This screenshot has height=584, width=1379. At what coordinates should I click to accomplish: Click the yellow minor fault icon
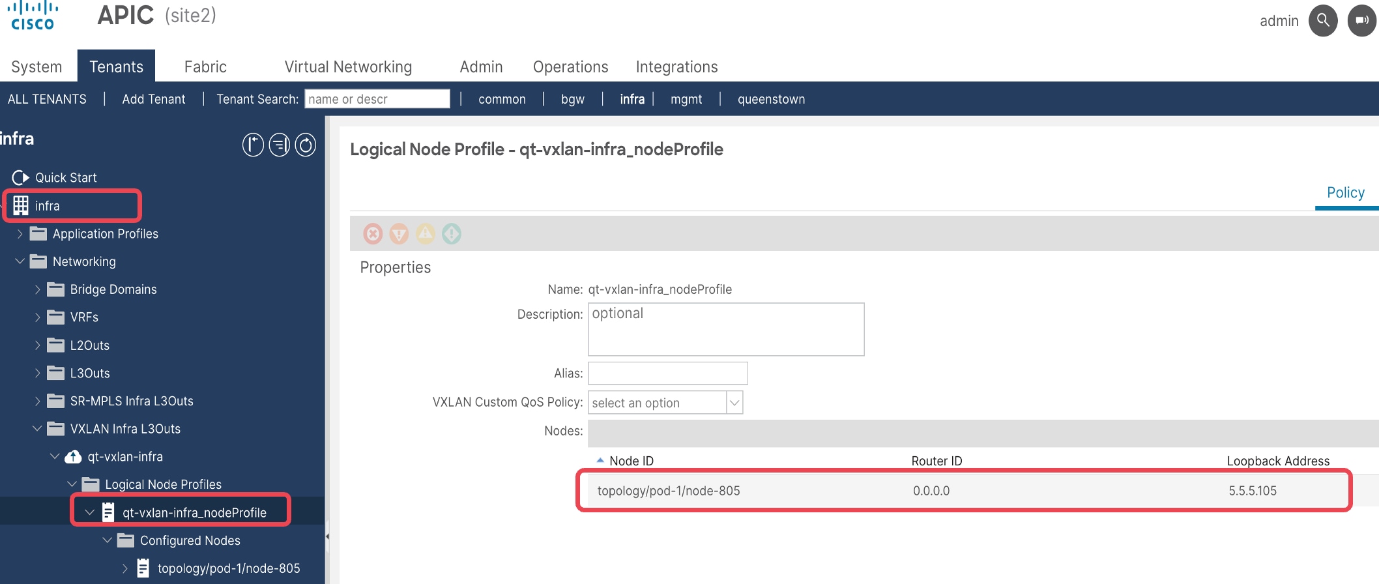[x=425, y=233]
